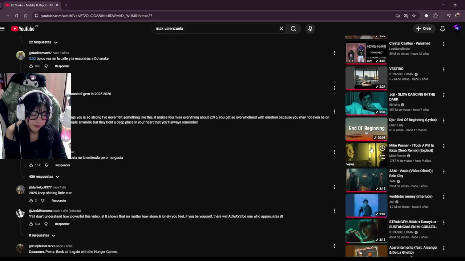Open @zunyfester.3775 channel link

point(42,246)
